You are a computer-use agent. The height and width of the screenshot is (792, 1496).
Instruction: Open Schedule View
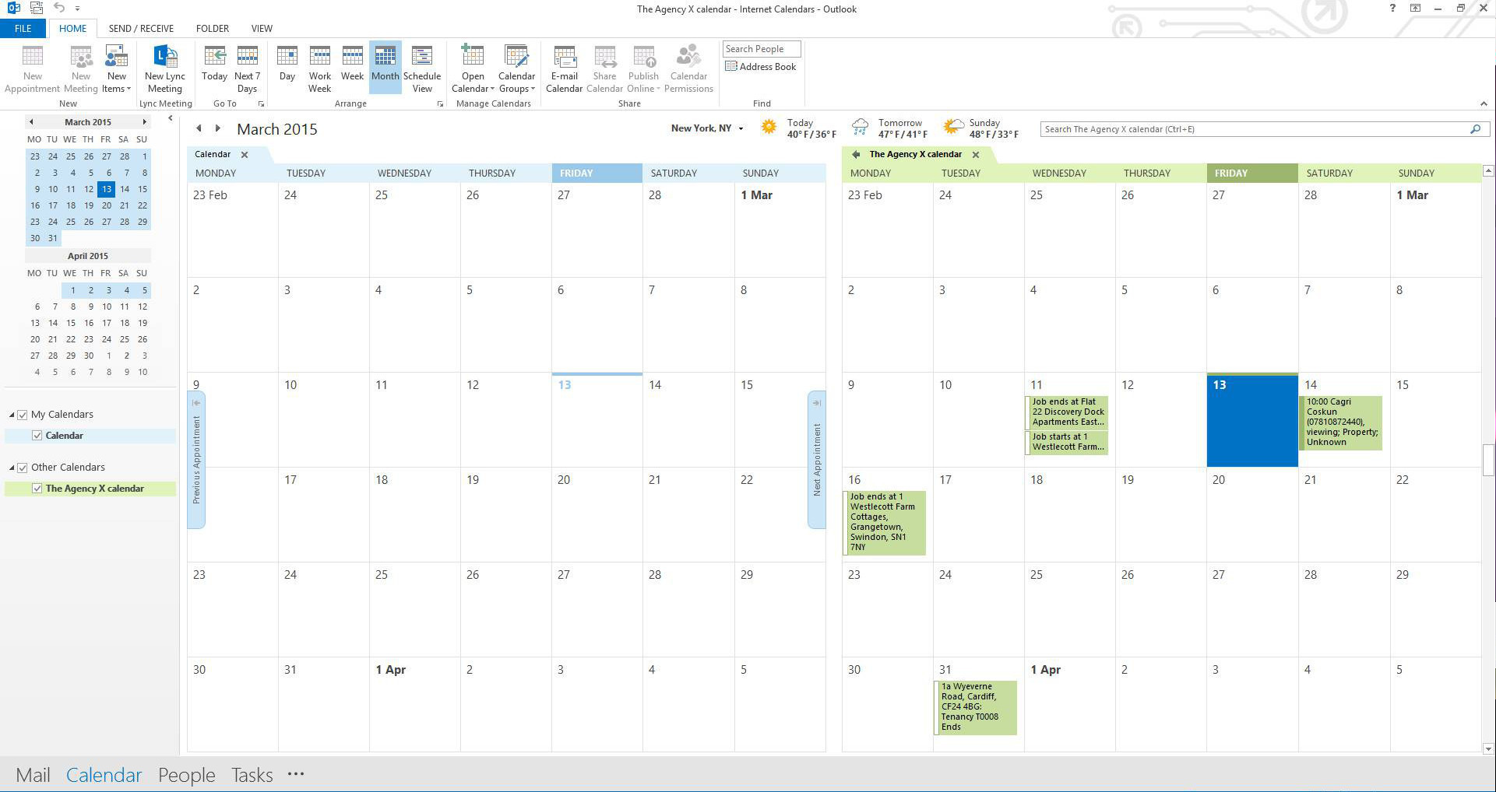click(422, 68)
